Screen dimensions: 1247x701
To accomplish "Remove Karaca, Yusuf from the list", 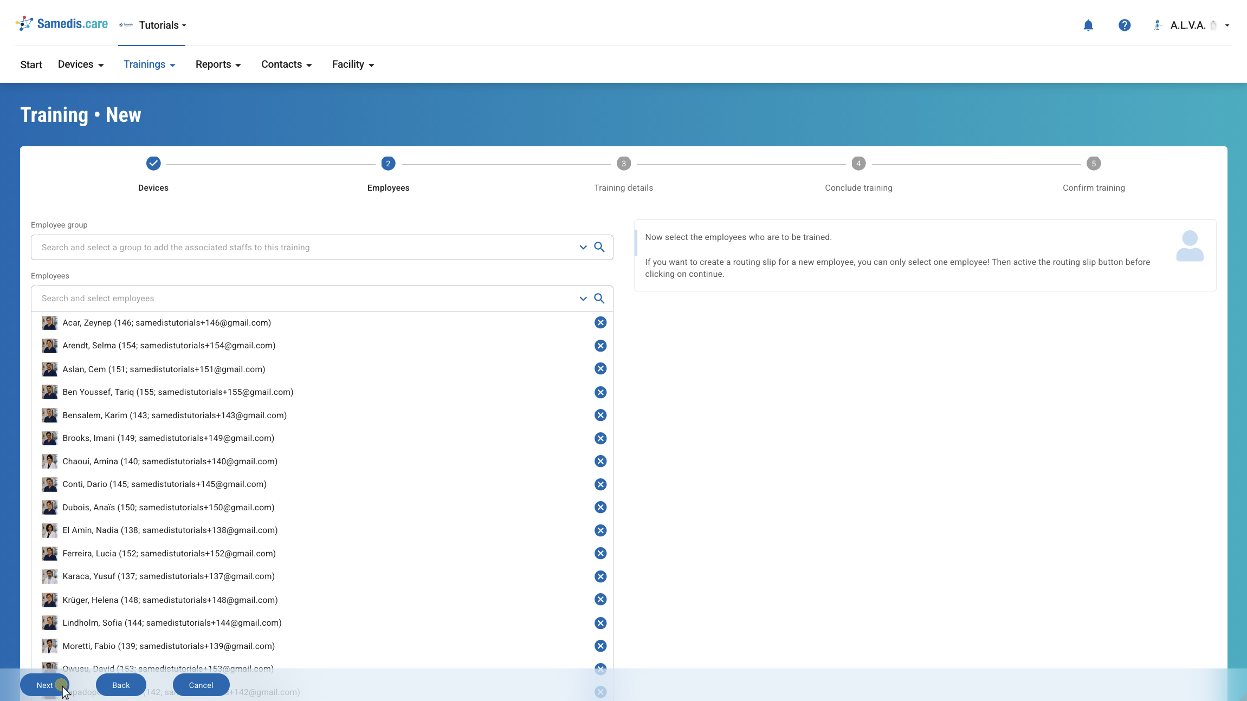I will 600,576.
